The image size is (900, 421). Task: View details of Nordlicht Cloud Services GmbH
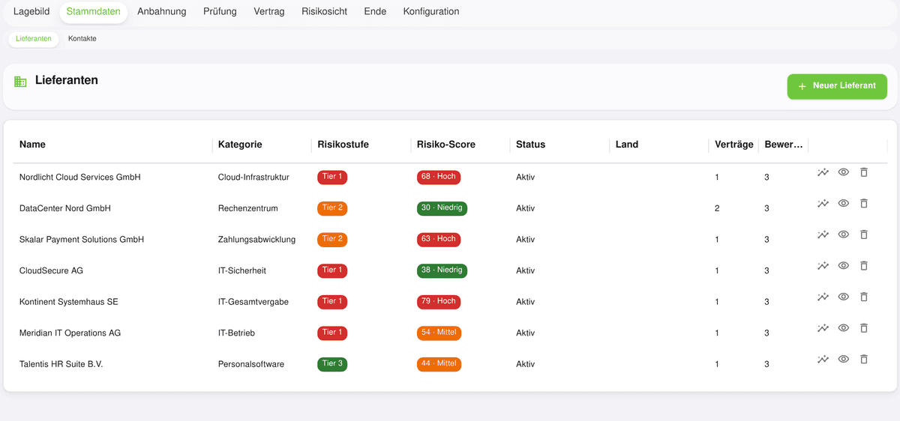(843, 172)
